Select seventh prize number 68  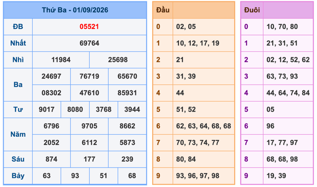pos(132,176)
